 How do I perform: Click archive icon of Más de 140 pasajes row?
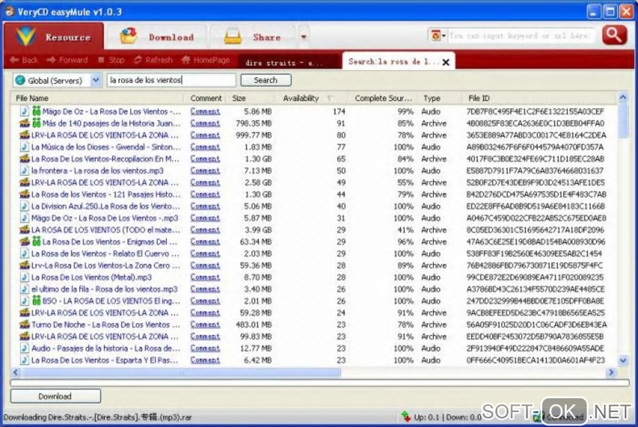tap(24, 123)
